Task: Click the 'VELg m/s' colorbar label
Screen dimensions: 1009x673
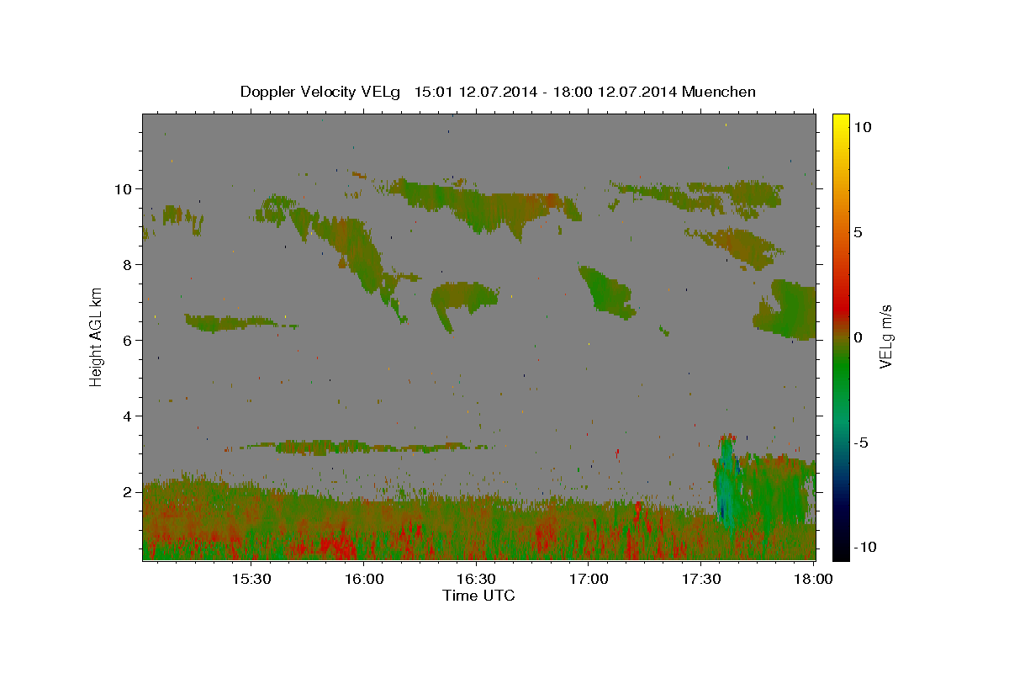Action: (x=885, y=337)
